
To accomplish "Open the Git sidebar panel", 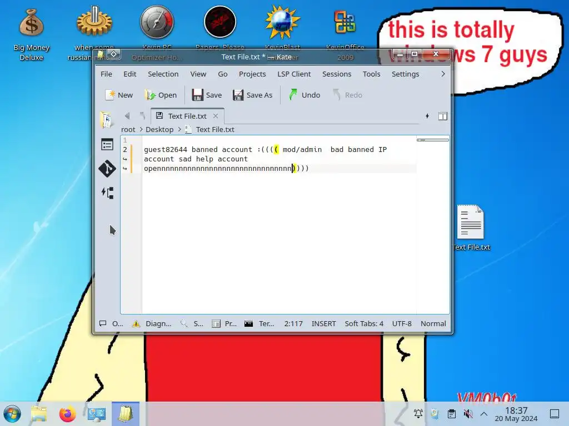I will coord(107,169).
